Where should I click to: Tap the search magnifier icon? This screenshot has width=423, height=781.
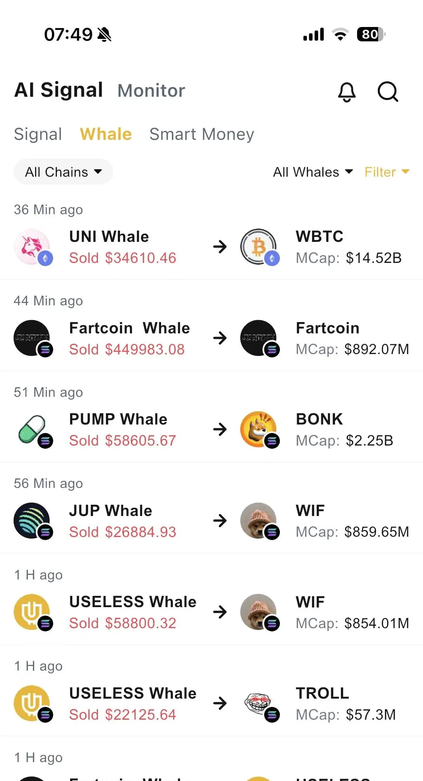388,92
